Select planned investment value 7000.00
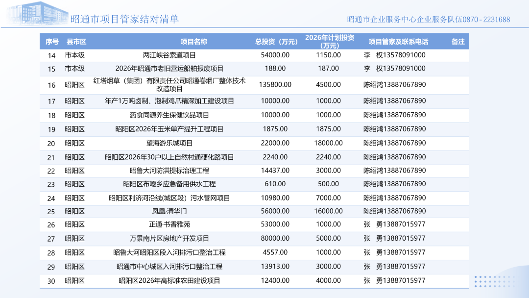The image size is (529, 298). [x=328, y=198]
